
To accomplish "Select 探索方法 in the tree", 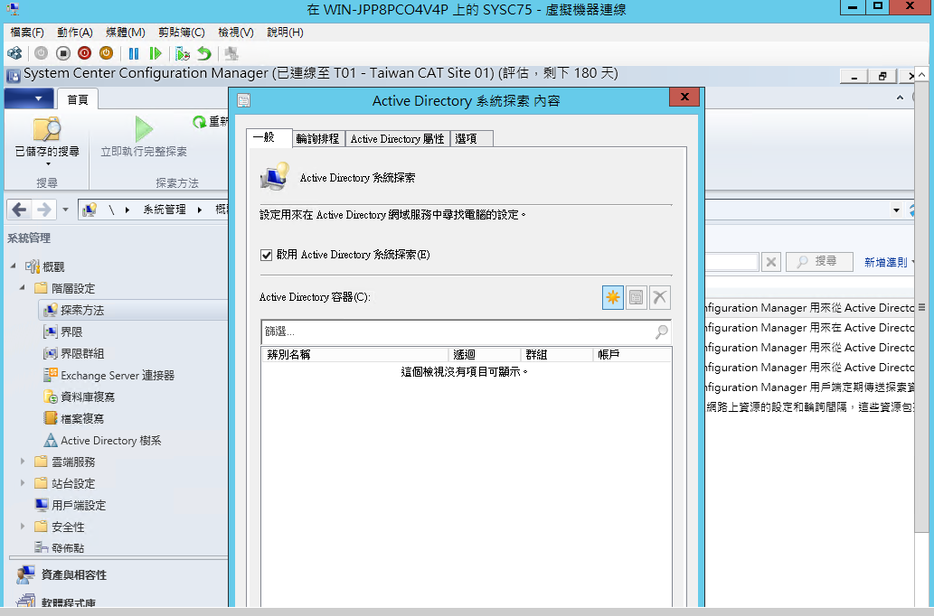I will pyautogui.click(x=82, y=310).
